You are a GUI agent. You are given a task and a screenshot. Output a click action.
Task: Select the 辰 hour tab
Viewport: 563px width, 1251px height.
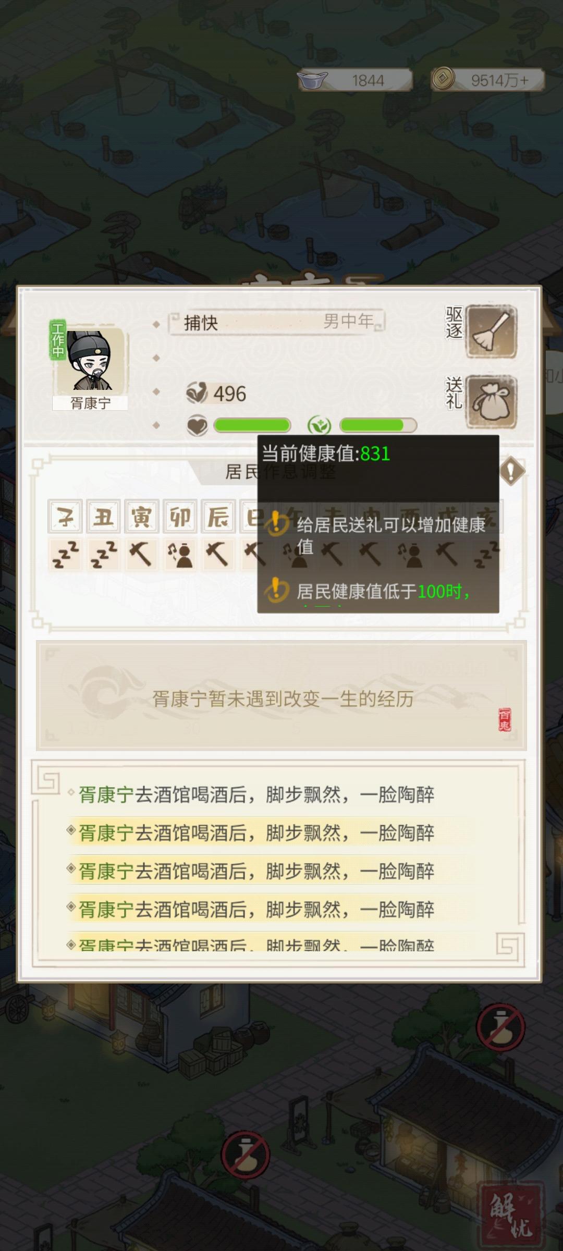pos(218,517)
